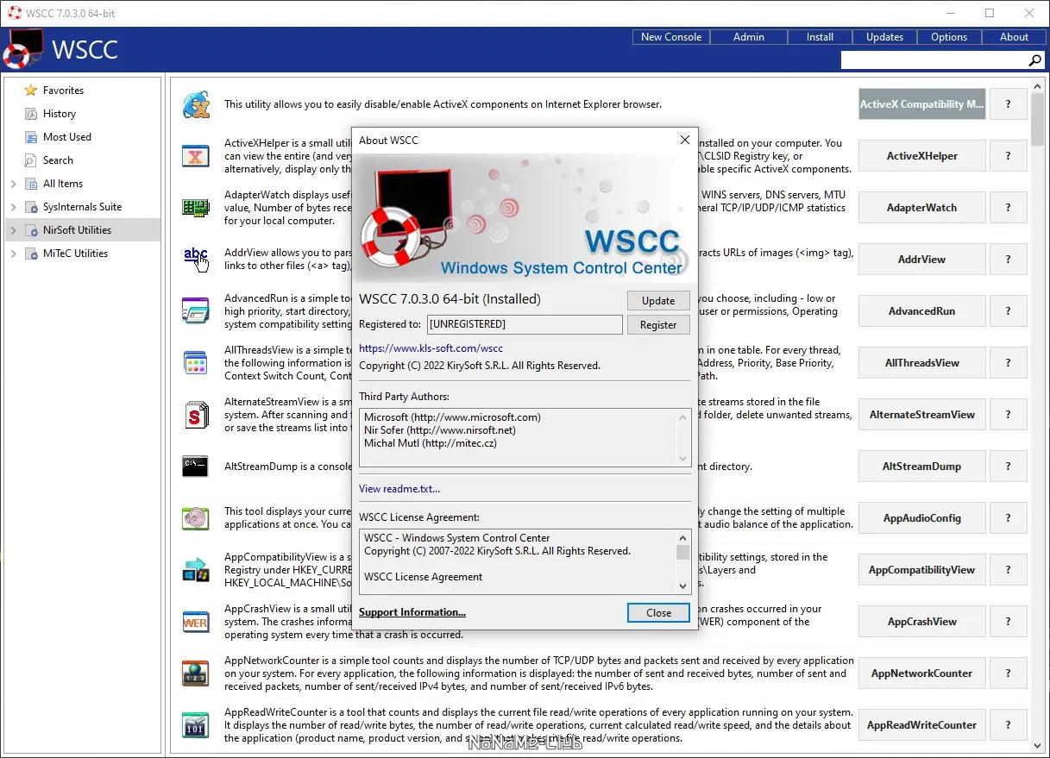Open the Support Information link

(x=412, y=612)
